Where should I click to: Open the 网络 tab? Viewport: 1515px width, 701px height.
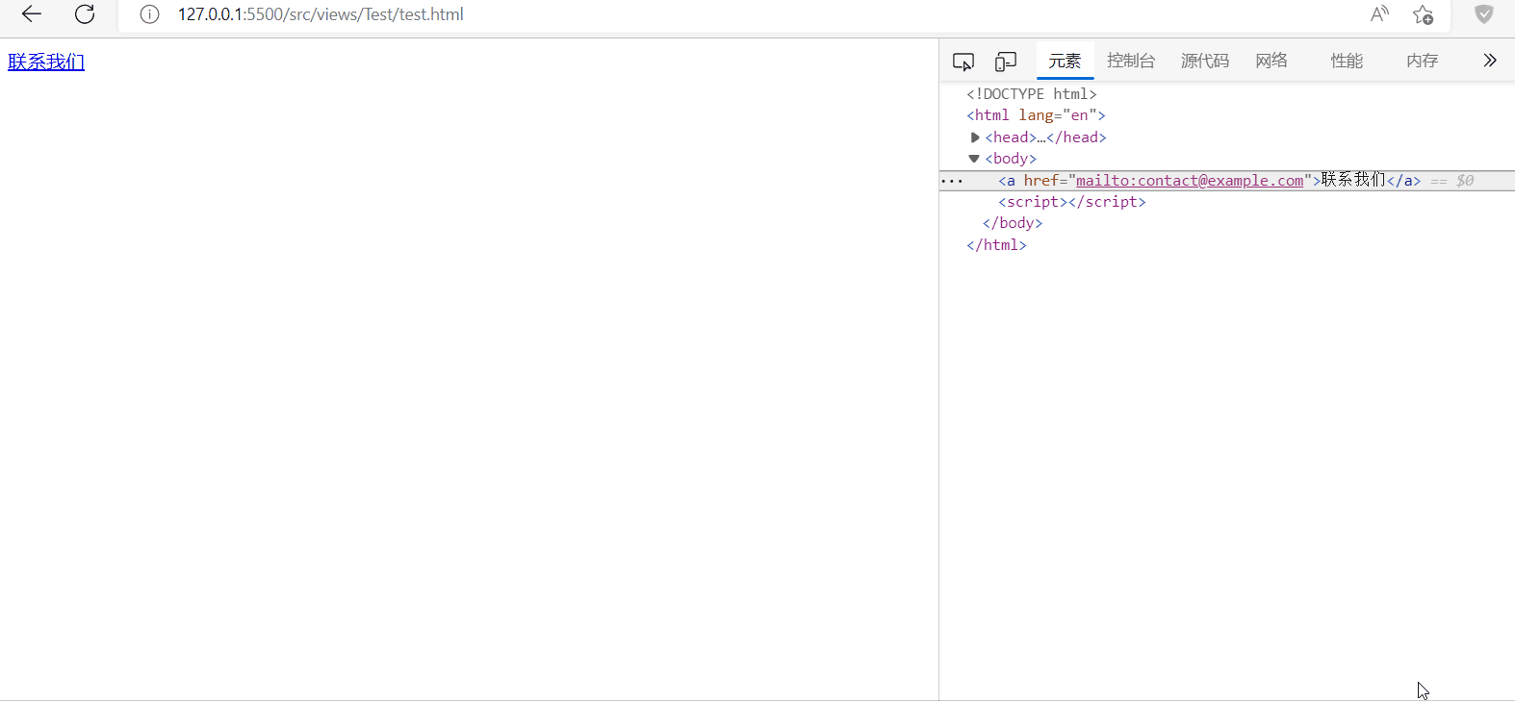tap(1271, 61)
